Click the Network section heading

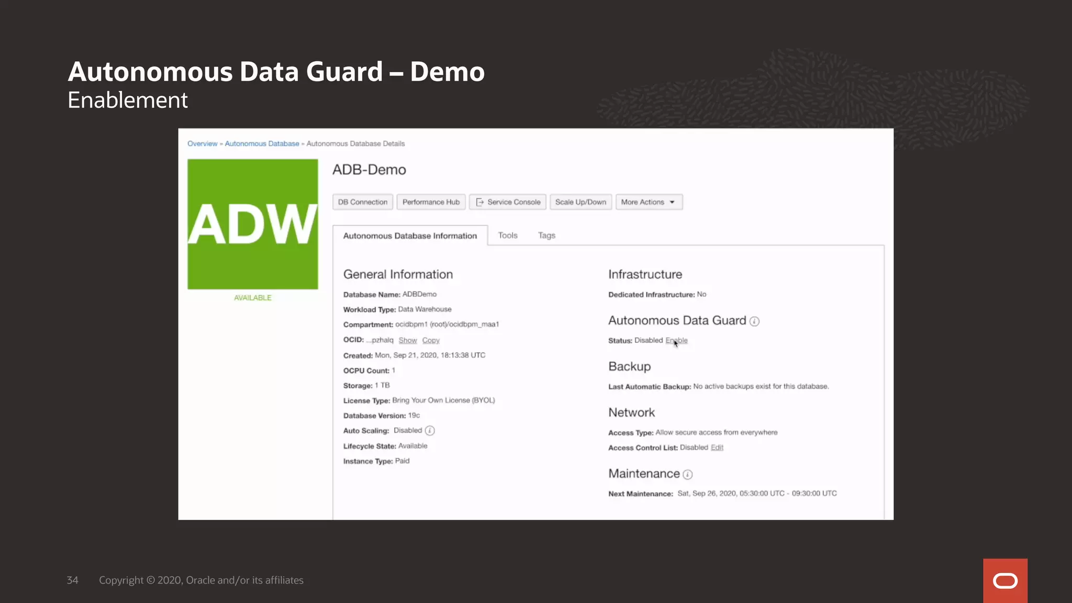(632, 412)
